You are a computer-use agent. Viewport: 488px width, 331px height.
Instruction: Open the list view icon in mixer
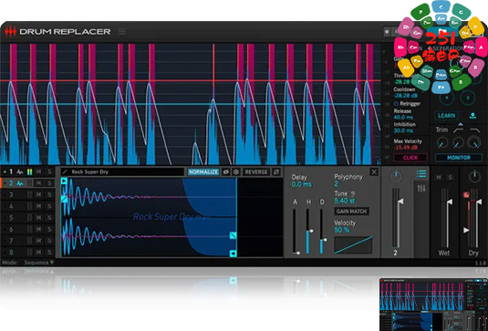click(421, 174)
